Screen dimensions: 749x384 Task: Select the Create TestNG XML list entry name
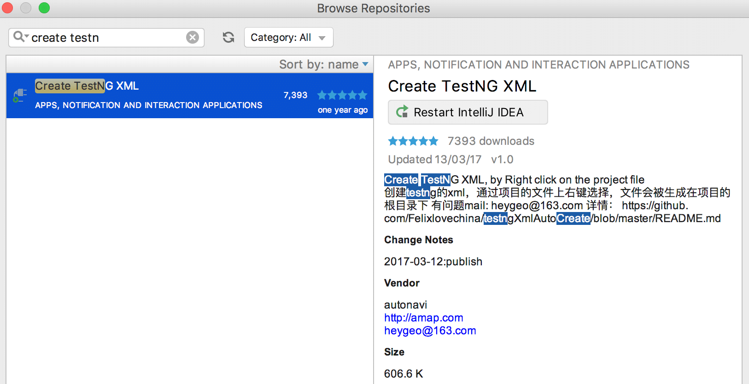(87, 86)
